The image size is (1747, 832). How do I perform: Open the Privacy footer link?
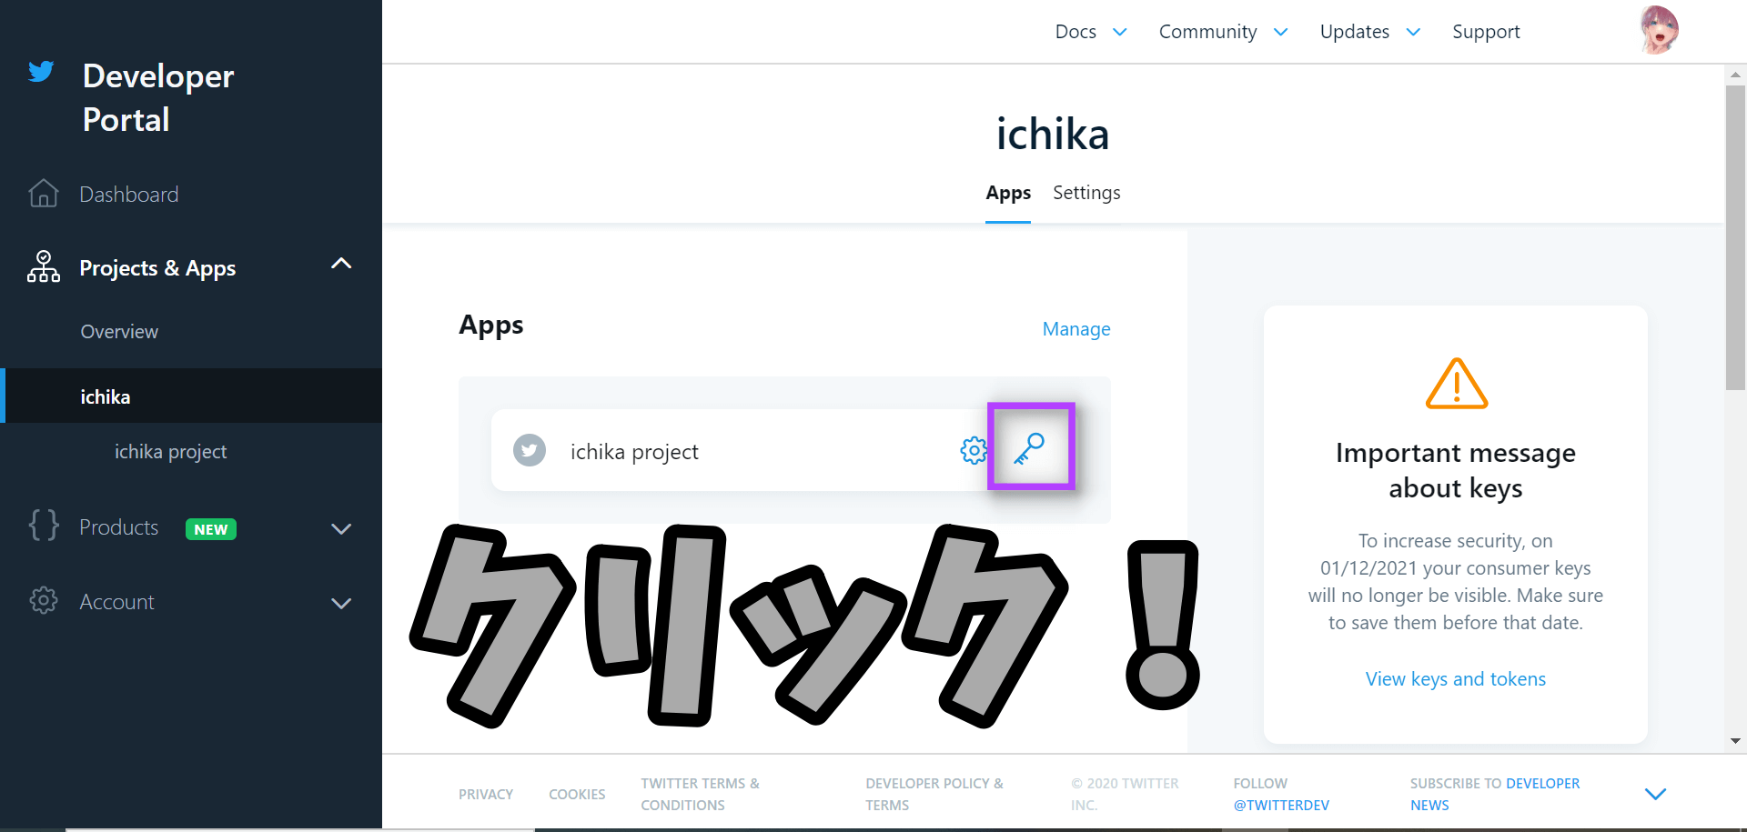(x=486, y=795)
